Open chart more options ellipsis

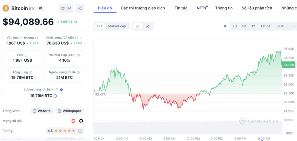pos(294,26)
